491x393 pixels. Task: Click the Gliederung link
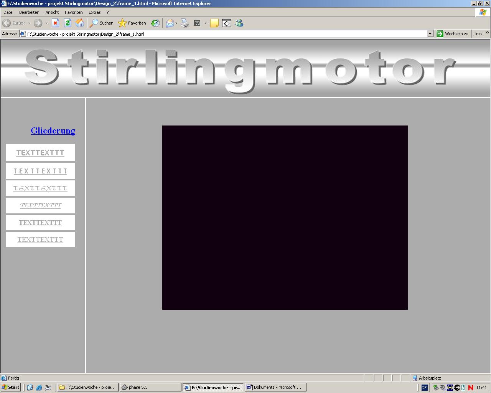(x=53, y=130)
